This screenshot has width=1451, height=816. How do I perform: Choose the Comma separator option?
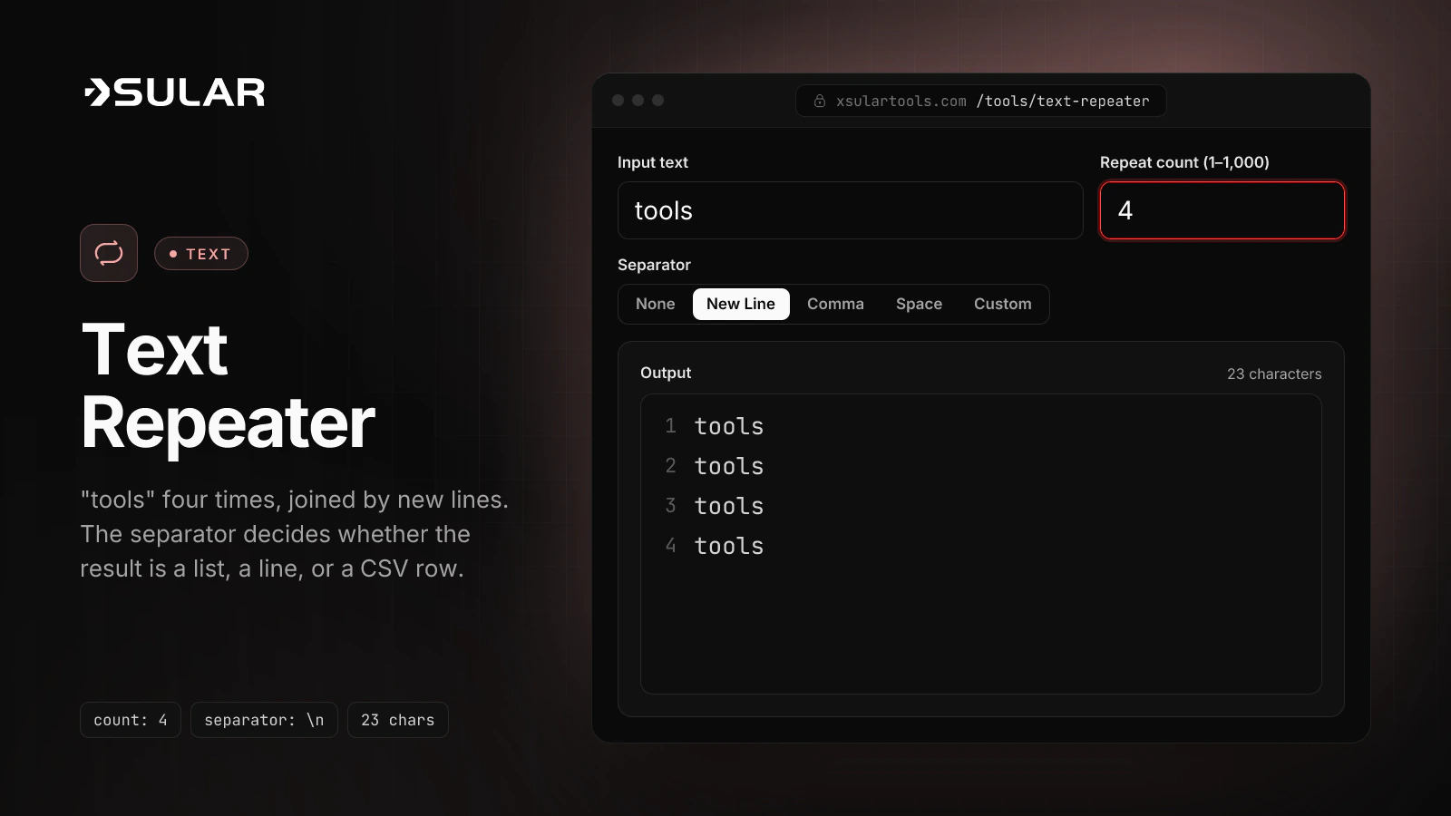tap(835, 304)
